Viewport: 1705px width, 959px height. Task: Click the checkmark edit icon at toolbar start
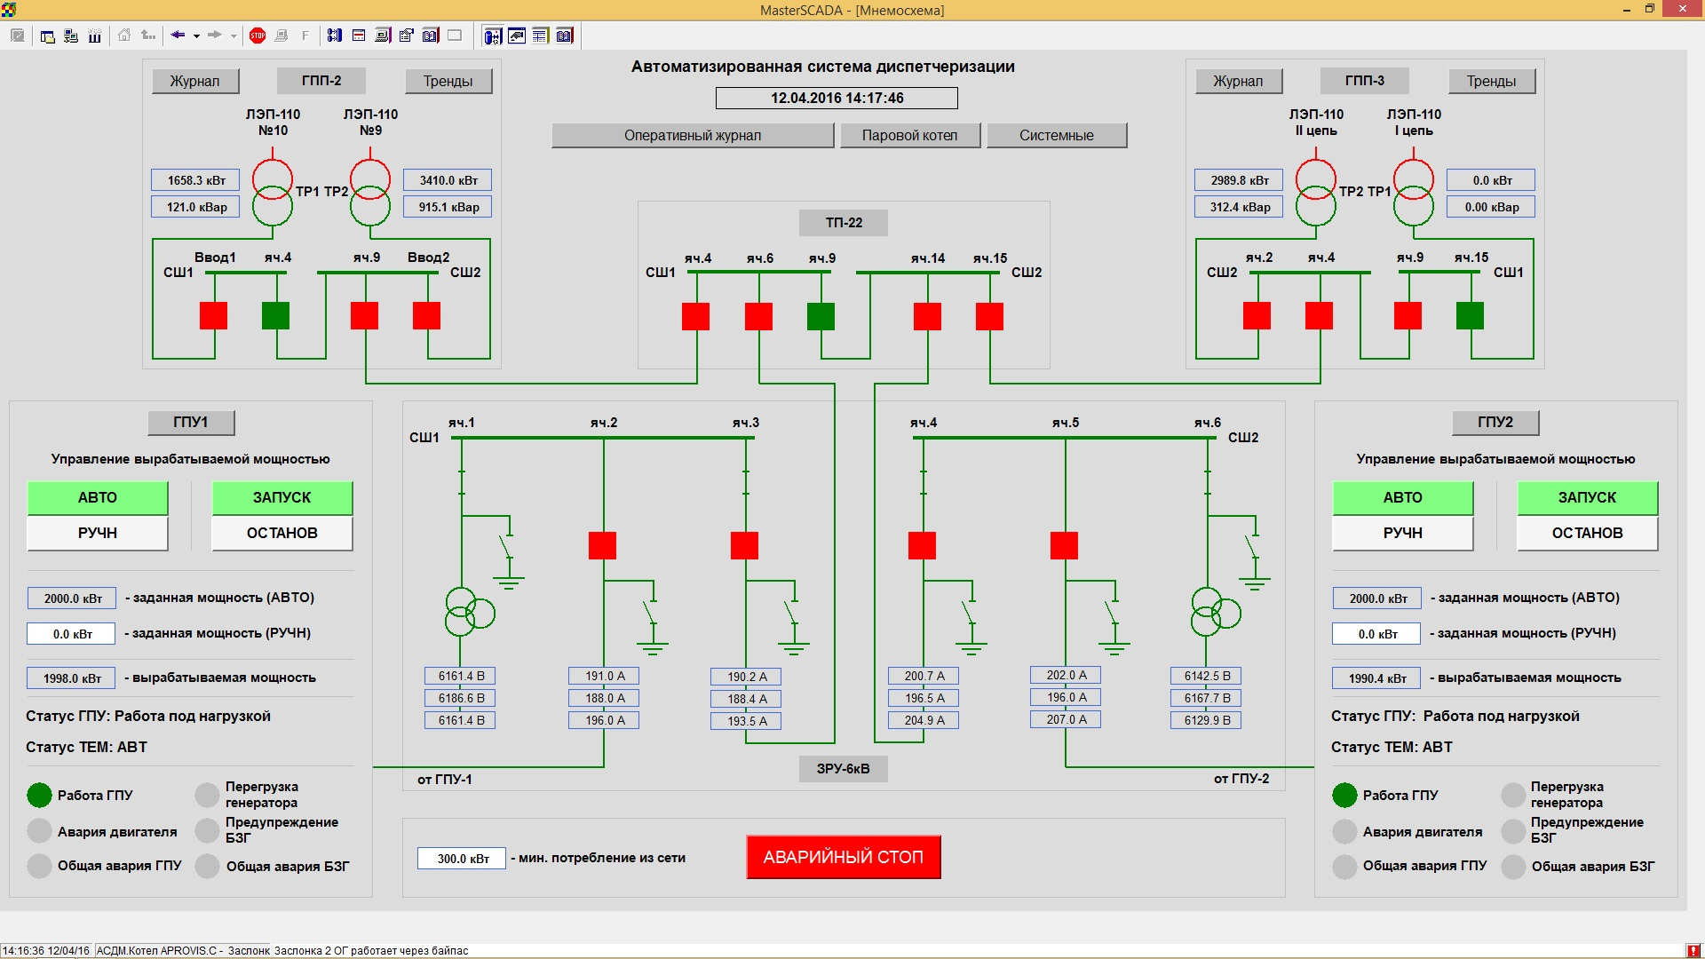pyautogui.click(x=18, y=36)
